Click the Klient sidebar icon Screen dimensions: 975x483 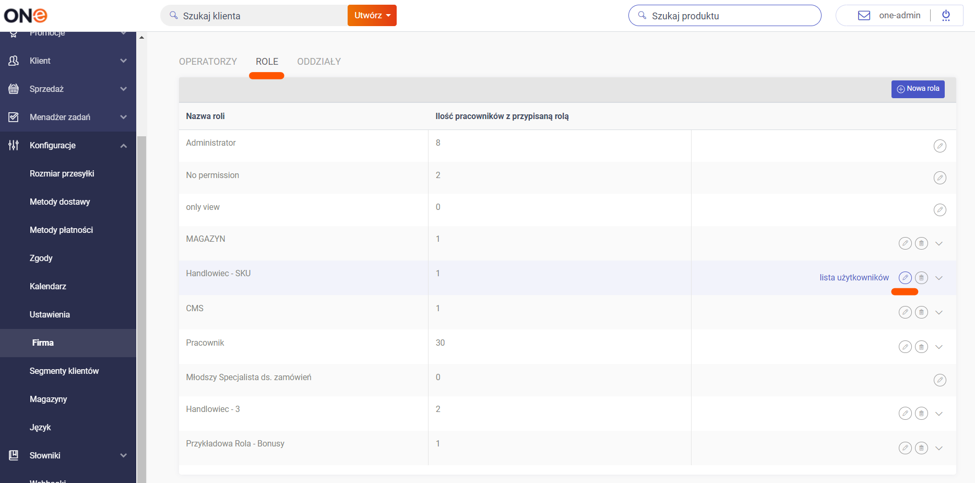point(14,61)
